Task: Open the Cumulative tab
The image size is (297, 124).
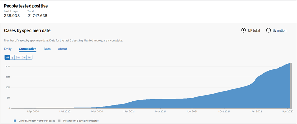Action: [28, 49]
